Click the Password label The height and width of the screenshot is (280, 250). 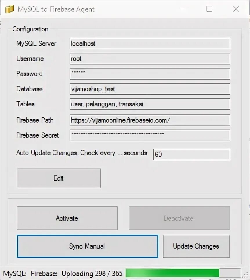tap(29, 74)
